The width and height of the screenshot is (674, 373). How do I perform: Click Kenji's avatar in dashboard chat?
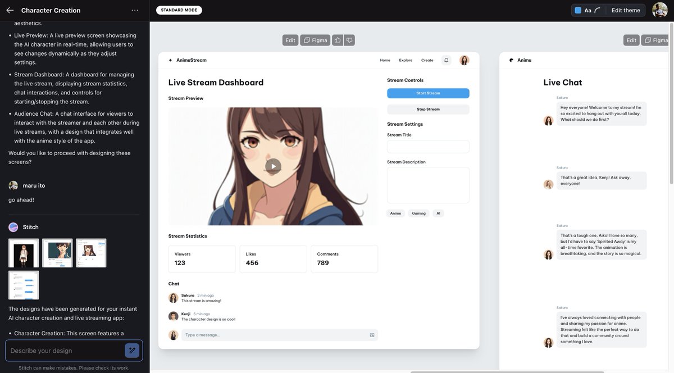pyautogui.click(x=174, y=316)
